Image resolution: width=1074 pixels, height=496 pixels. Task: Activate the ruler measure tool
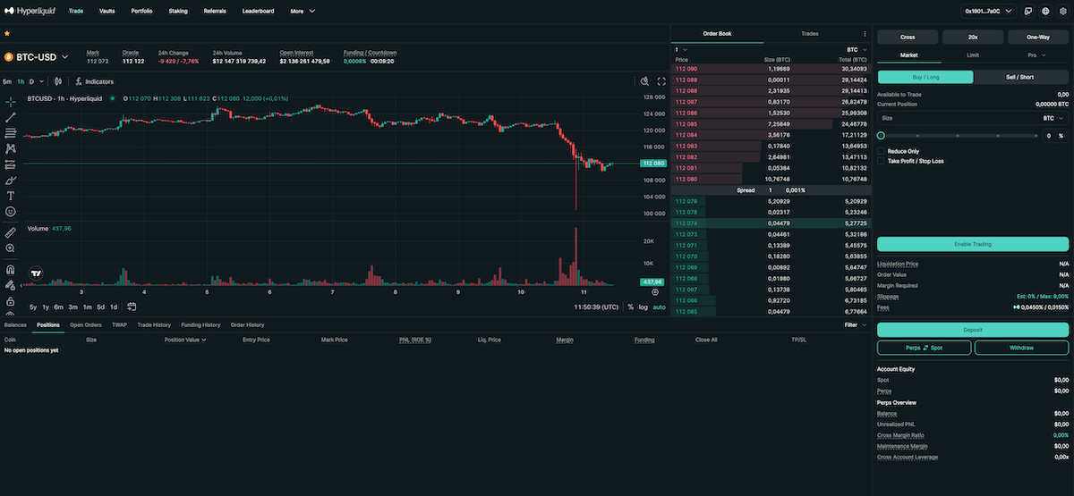click(x=11, y=232)
